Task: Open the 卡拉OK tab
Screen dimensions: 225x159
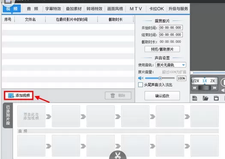Action: [x=156, y=9]
